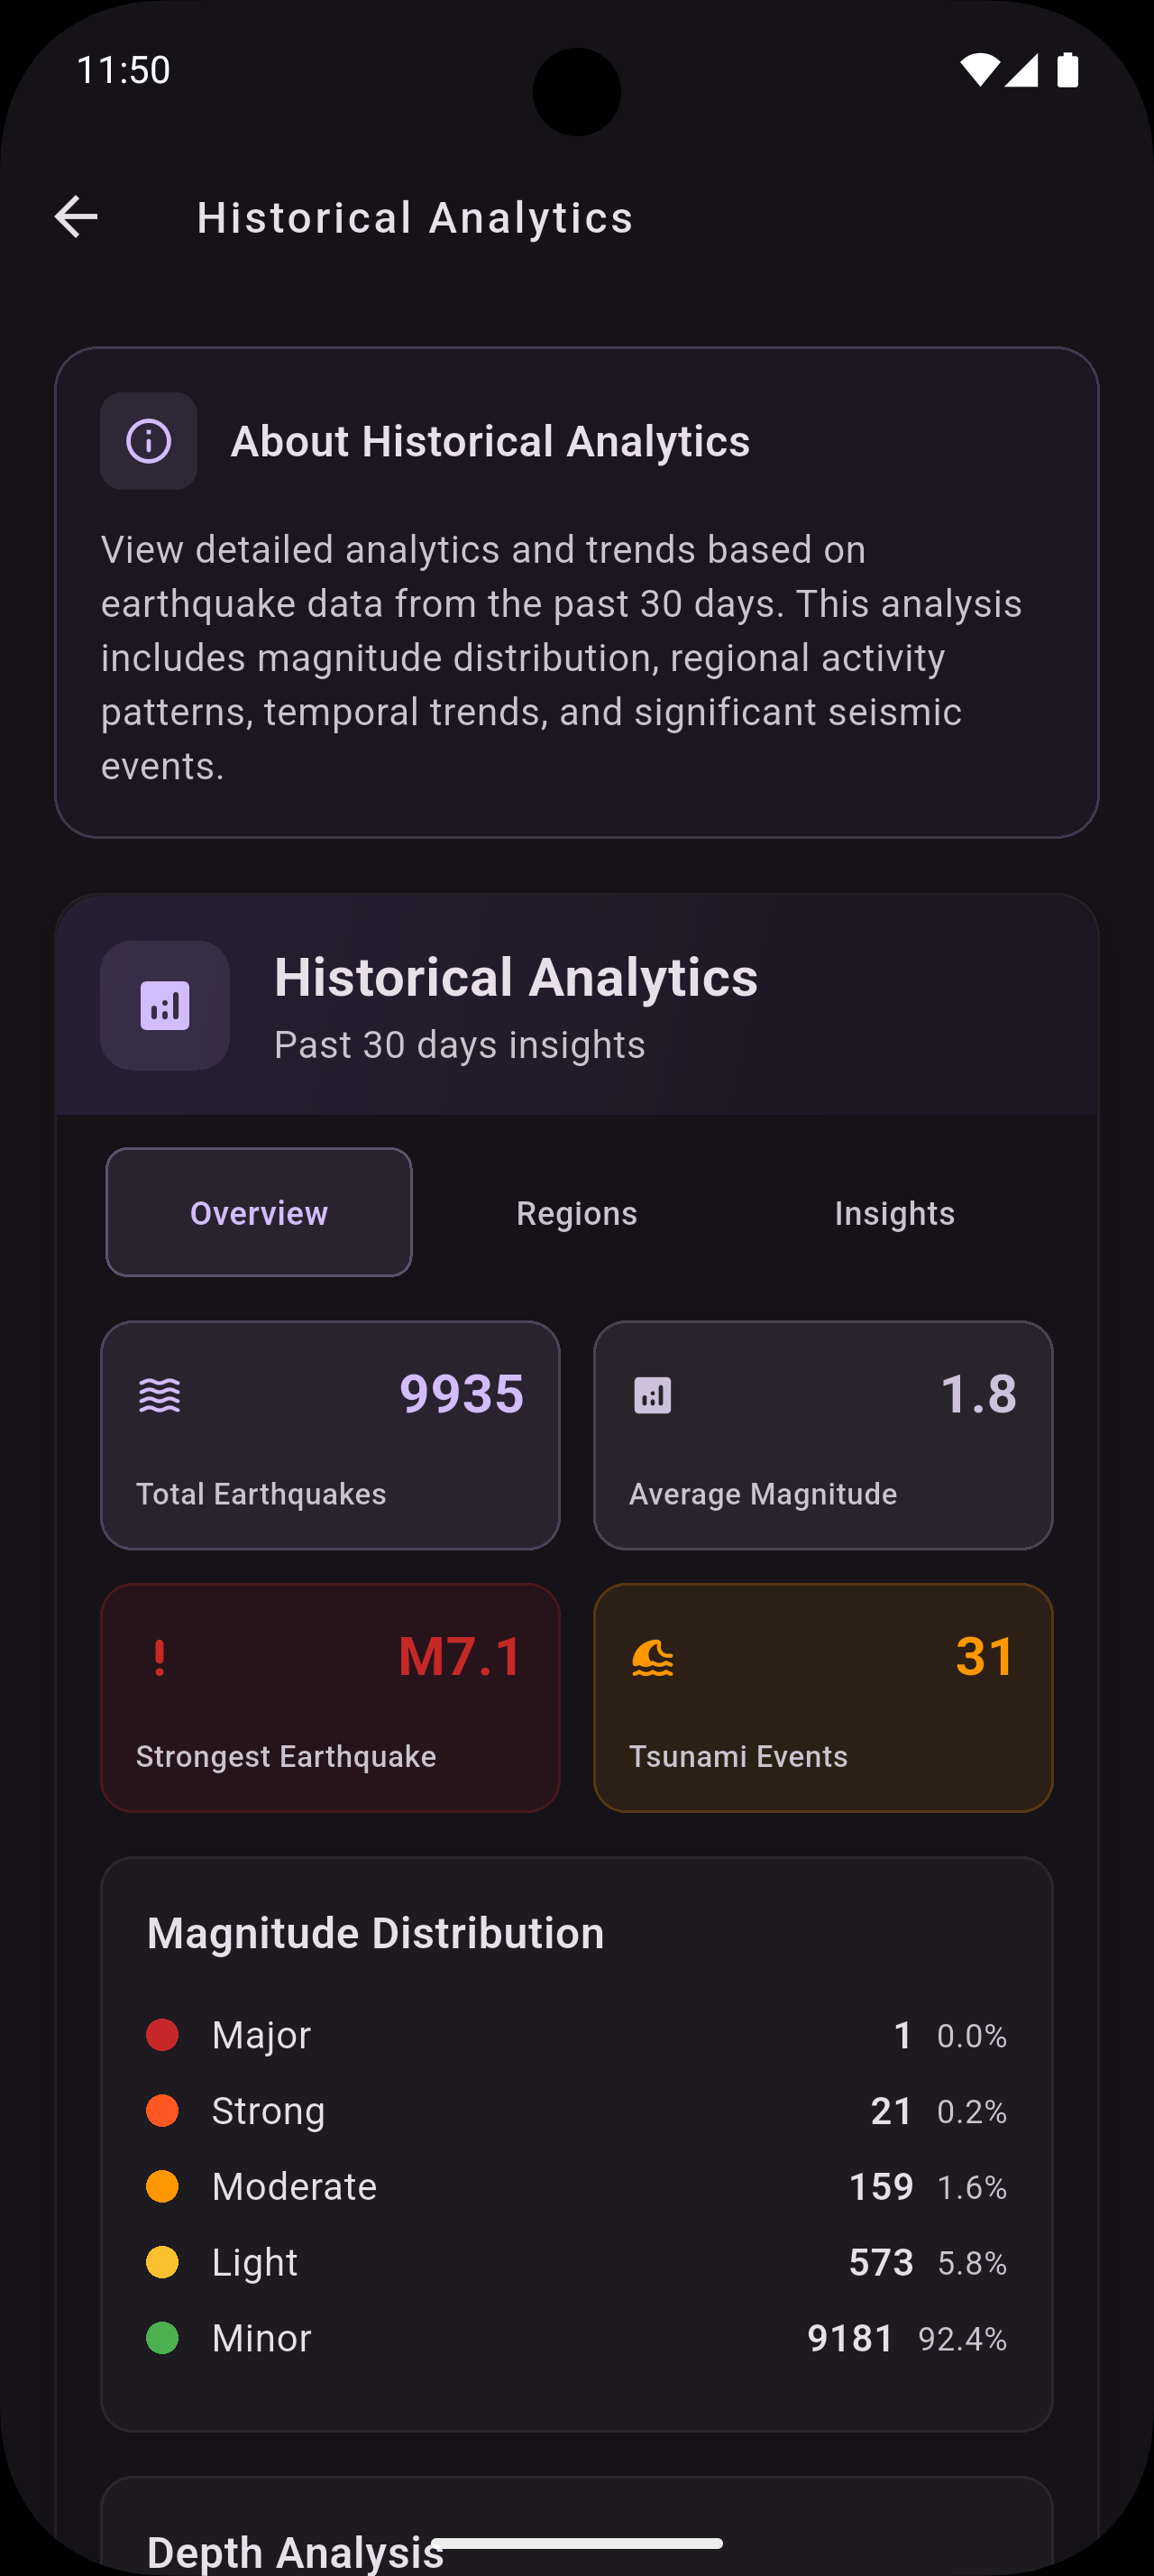Tap the red Major magnitude dot
Viewport: 1154px width, 2576px height.
[163, 2035]
